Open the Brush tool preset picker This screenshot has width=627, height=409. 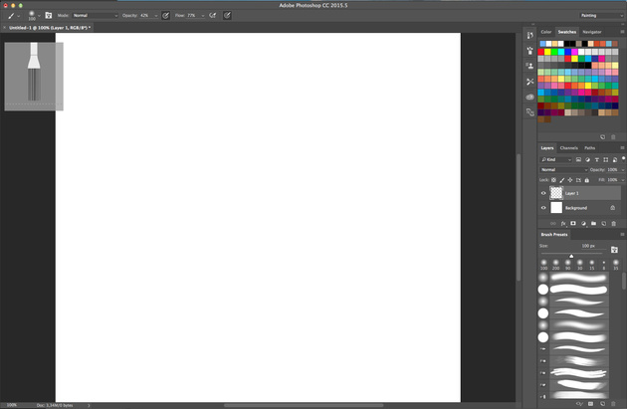click(x=32, y=16)
